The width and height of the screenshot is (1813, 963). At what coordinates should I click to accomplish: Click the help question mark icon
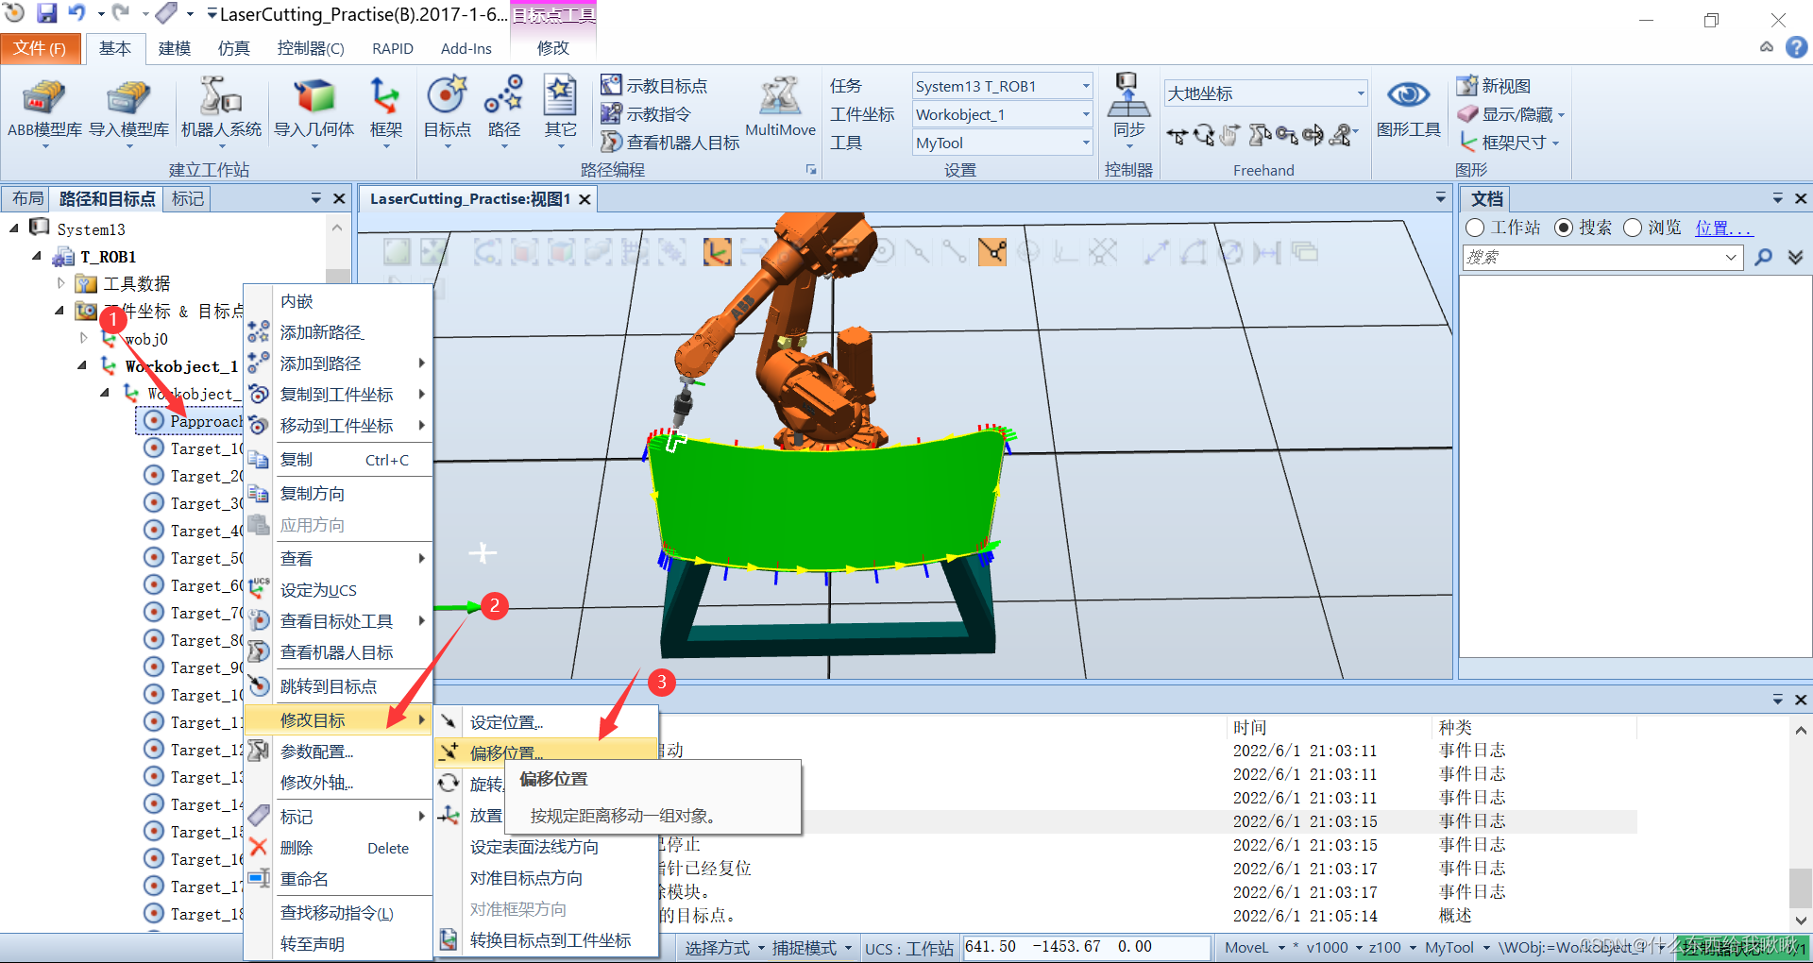click(x=1796, y=47)
